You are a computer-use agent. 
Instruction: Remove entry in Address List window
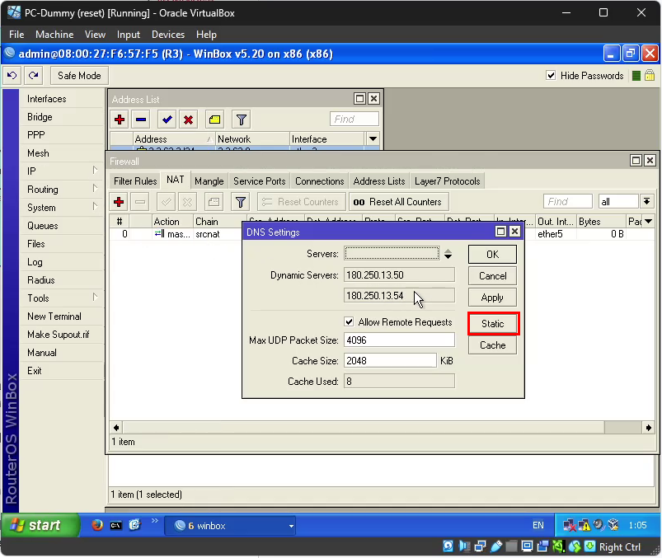point(141,120)
